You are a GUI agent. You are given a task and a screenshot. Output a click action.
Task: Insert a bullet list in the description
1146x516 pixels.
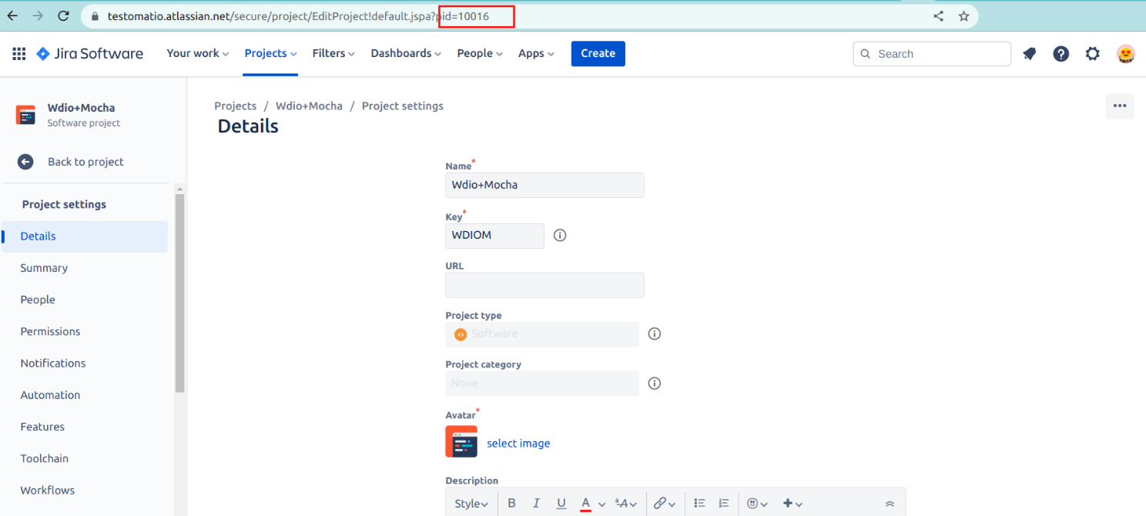pyautogui.click(x=699, y=502)
